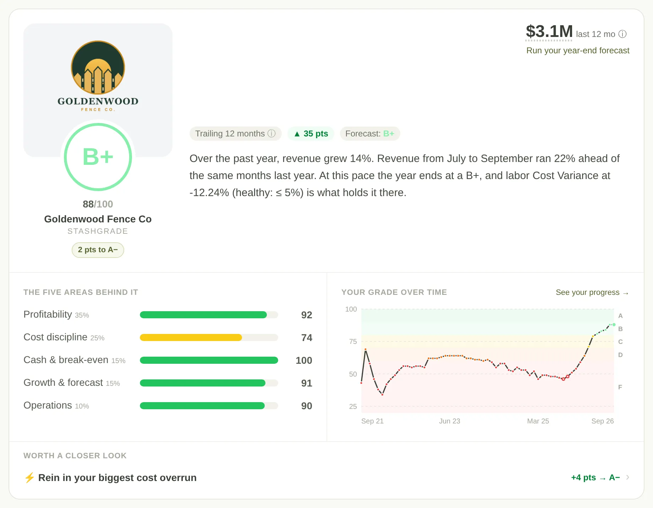Click the Operations progress bar
653x508 pixels.
(x=209, y=406)
